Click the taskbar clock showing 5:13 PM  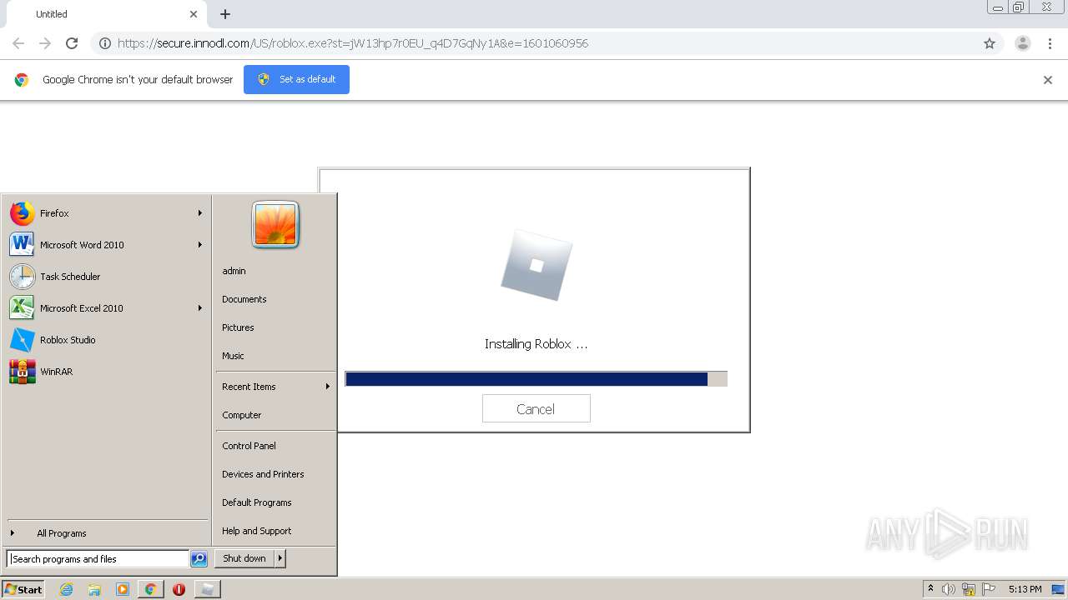coord(1025,589)
